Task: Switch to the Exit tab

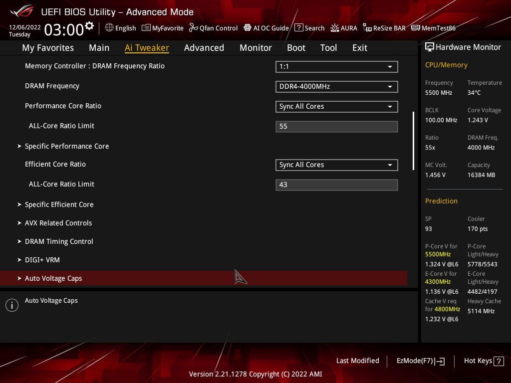Action: click(360, 48)
